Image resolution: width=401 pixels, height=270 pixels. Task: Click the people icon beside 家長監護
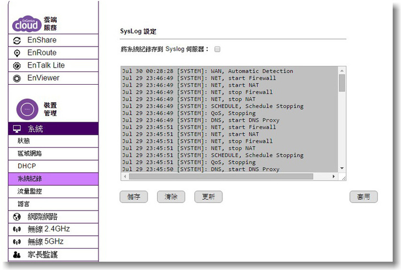click(17, 255)
